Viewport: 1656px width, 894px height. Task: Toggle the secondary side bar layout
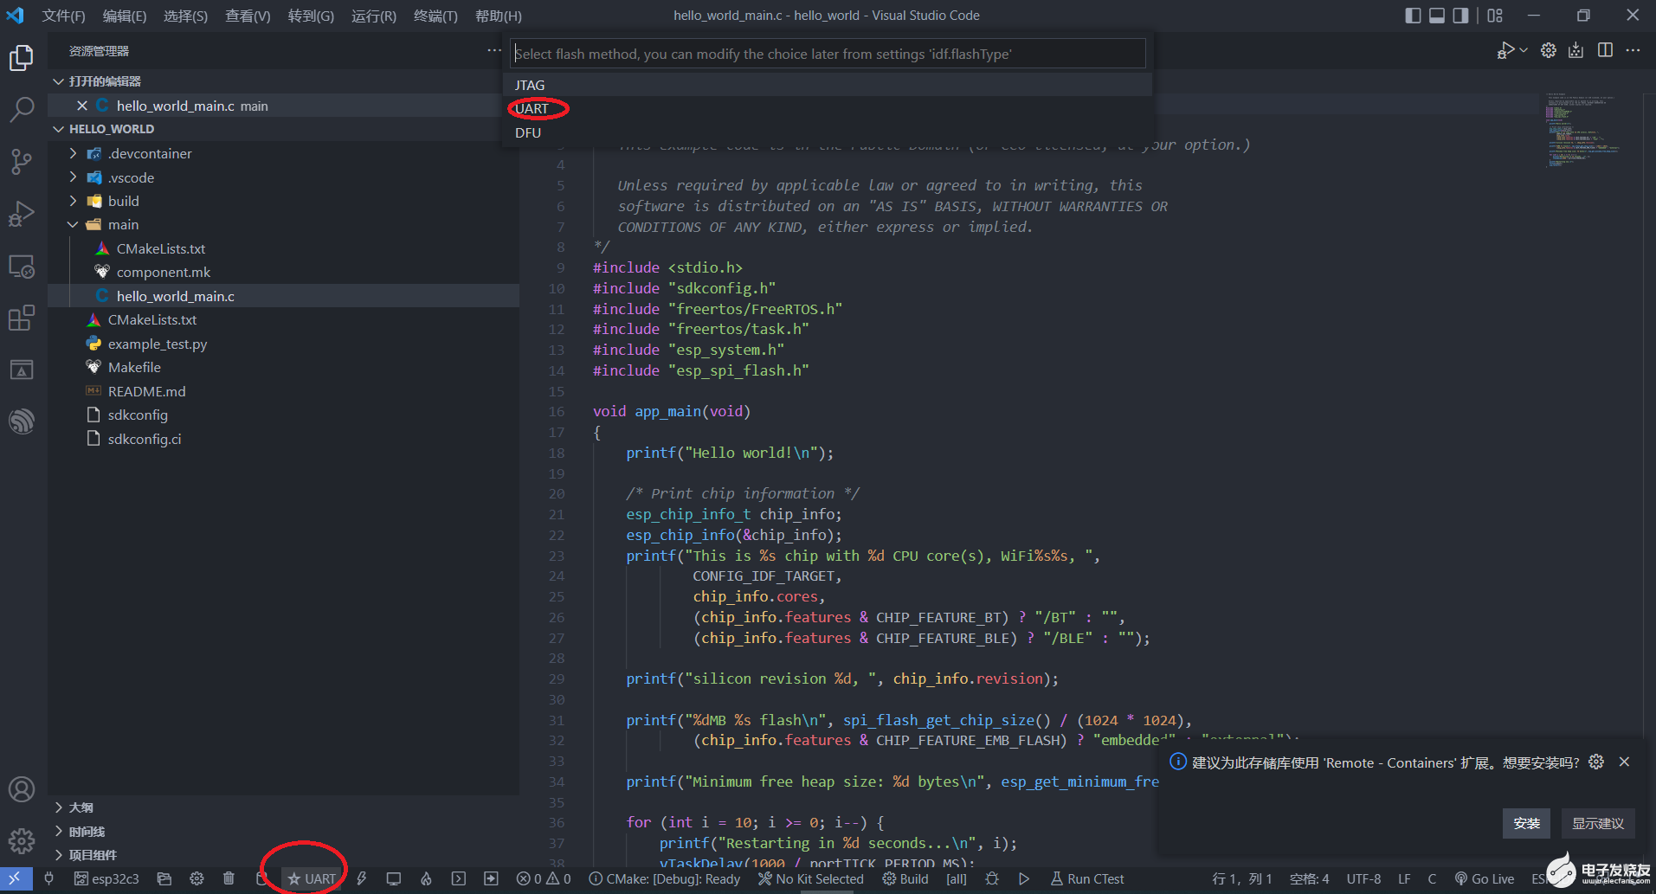coord(1461,16)
